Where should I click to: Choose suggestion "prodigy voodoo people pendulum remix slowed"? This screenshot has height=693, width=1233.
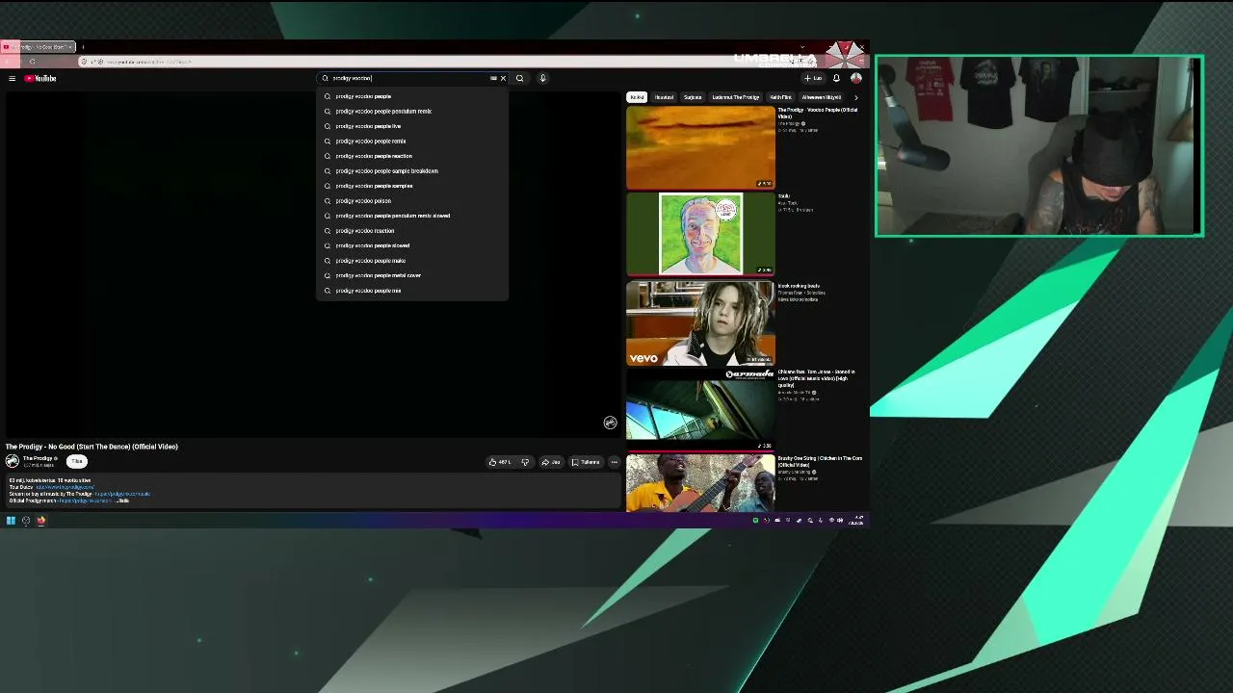412,216
